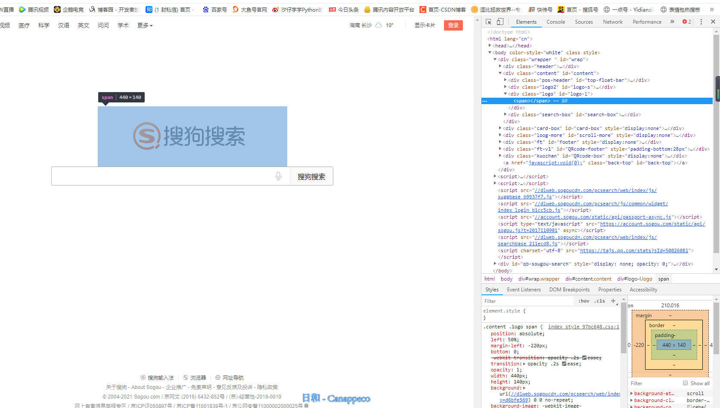Switch to Event Listeners tab
720x408 pixels.
[x=524, y=290]
